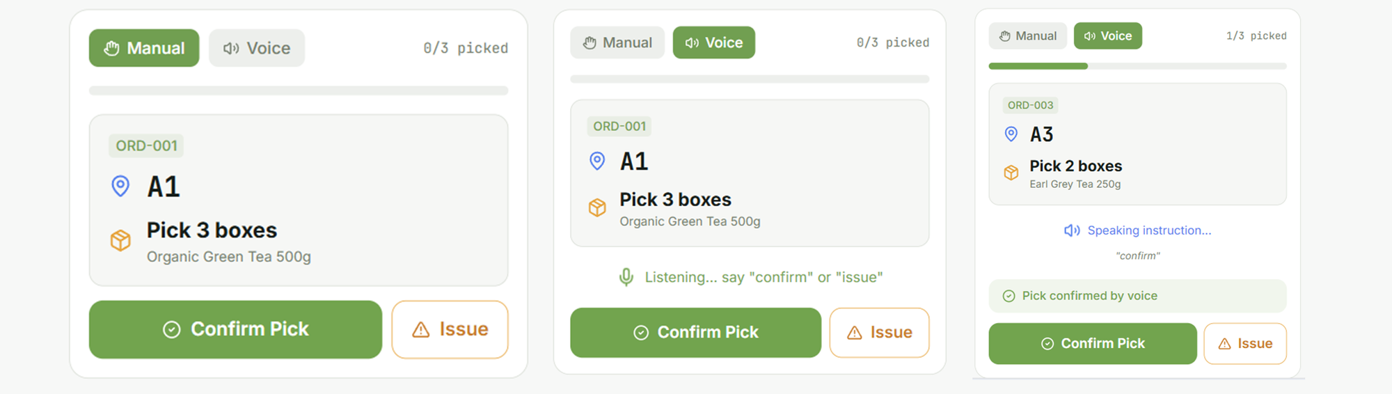Click the location pin in the middle card
This screenshot has height=394, width=1392.
pos(597,161)
